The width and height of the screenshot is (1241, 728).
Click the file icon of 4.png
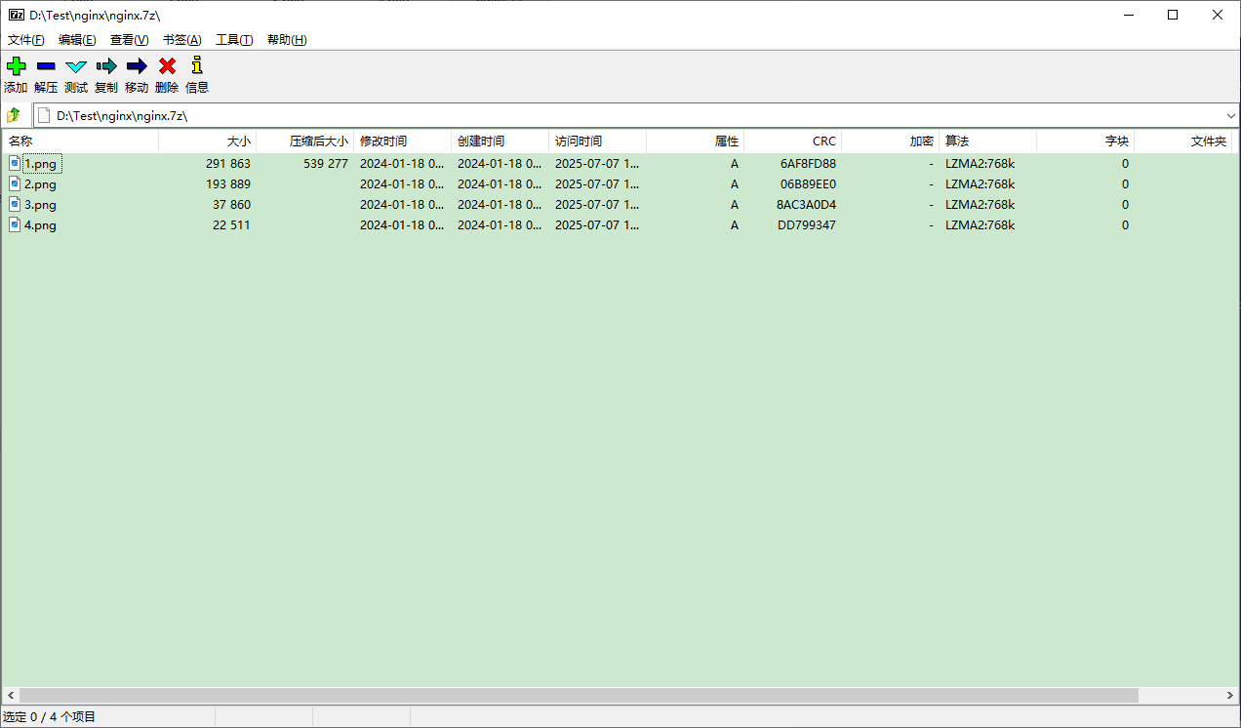pos(15,224)
